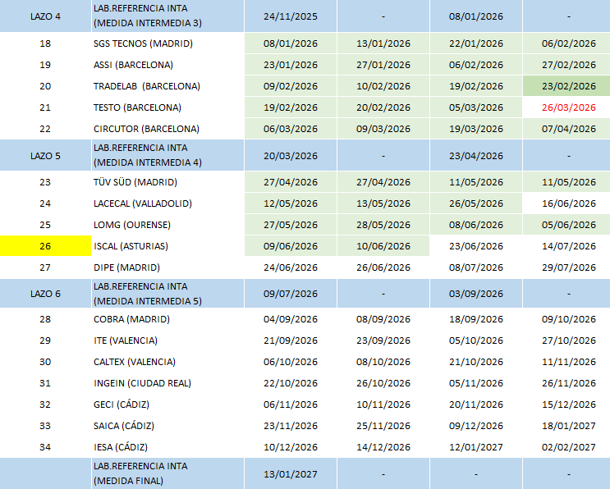Click LACECAL (VALLADOLID) cell
610x489 pixels.
point(167,203)
